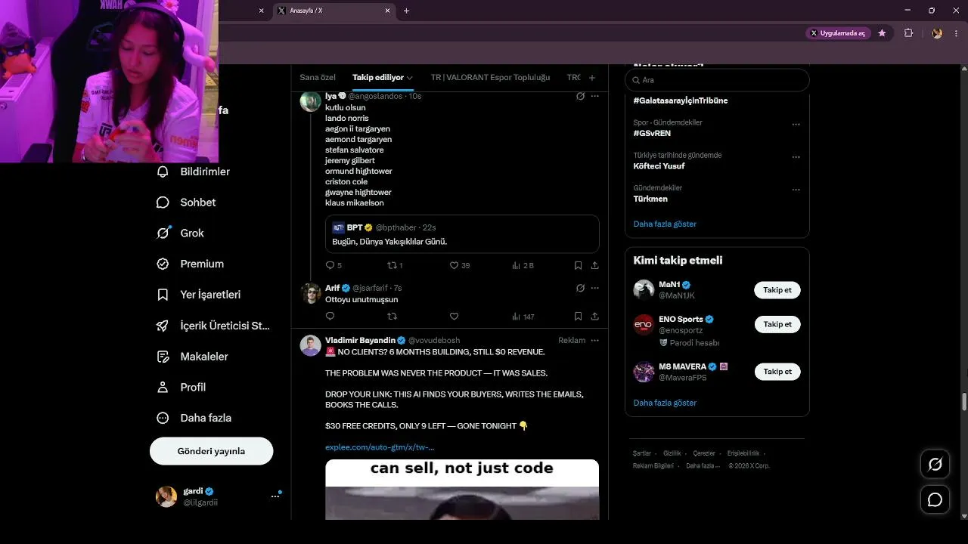View analytics showing 2 B on Iya's post
Screen dimensions: 968x544
523,265
